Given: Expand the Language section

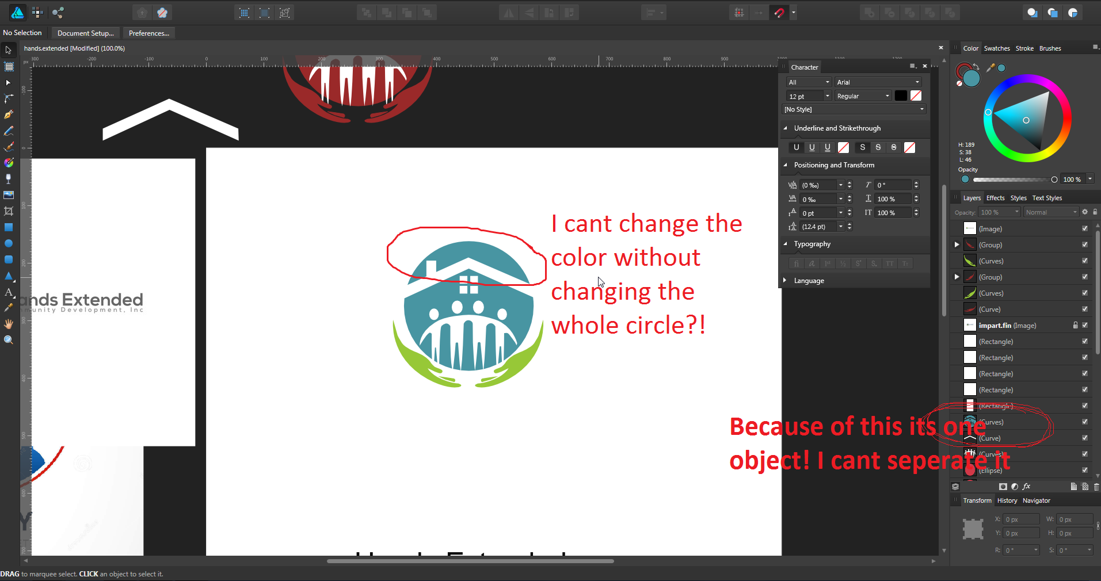Looking at the screenshot, I should click(x=785, y=281).
